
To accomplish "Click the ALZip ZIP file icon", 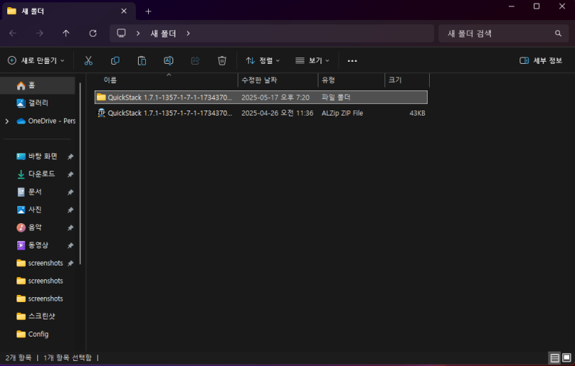I will pyautogui.click(x=101, y=113).
